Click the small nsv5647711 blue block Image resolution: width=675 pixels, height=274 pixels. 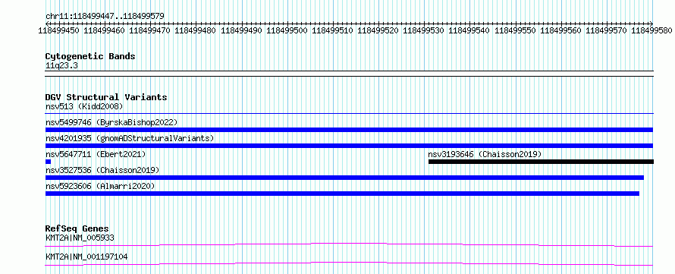click(x=49, y=162)
